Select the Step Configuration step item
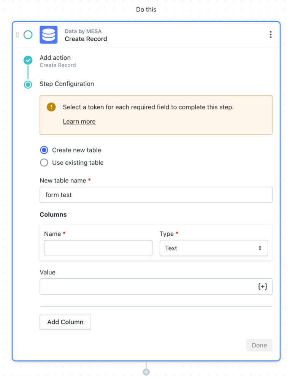This screenshot has height=379, width=292. [67, 84]
